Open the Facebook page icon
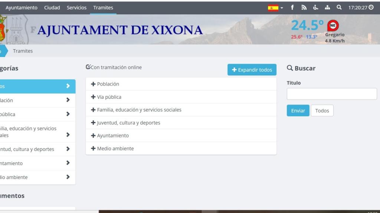This screenshot has height=213, width=380. pos(292,7)
